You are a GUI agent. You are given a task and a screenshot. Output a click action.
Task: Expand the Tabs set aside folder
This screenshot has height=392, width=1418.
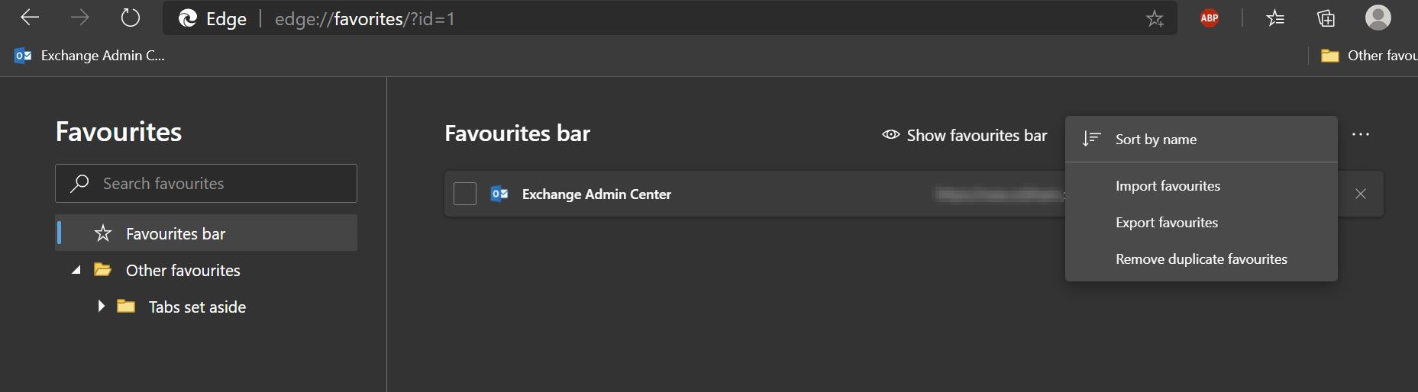pos(101,307)
